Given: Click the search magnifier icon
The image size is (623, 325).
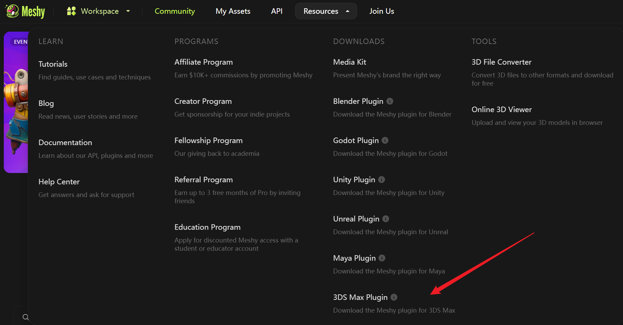Looking at the screenshot, I should click(x=26, y=317).
